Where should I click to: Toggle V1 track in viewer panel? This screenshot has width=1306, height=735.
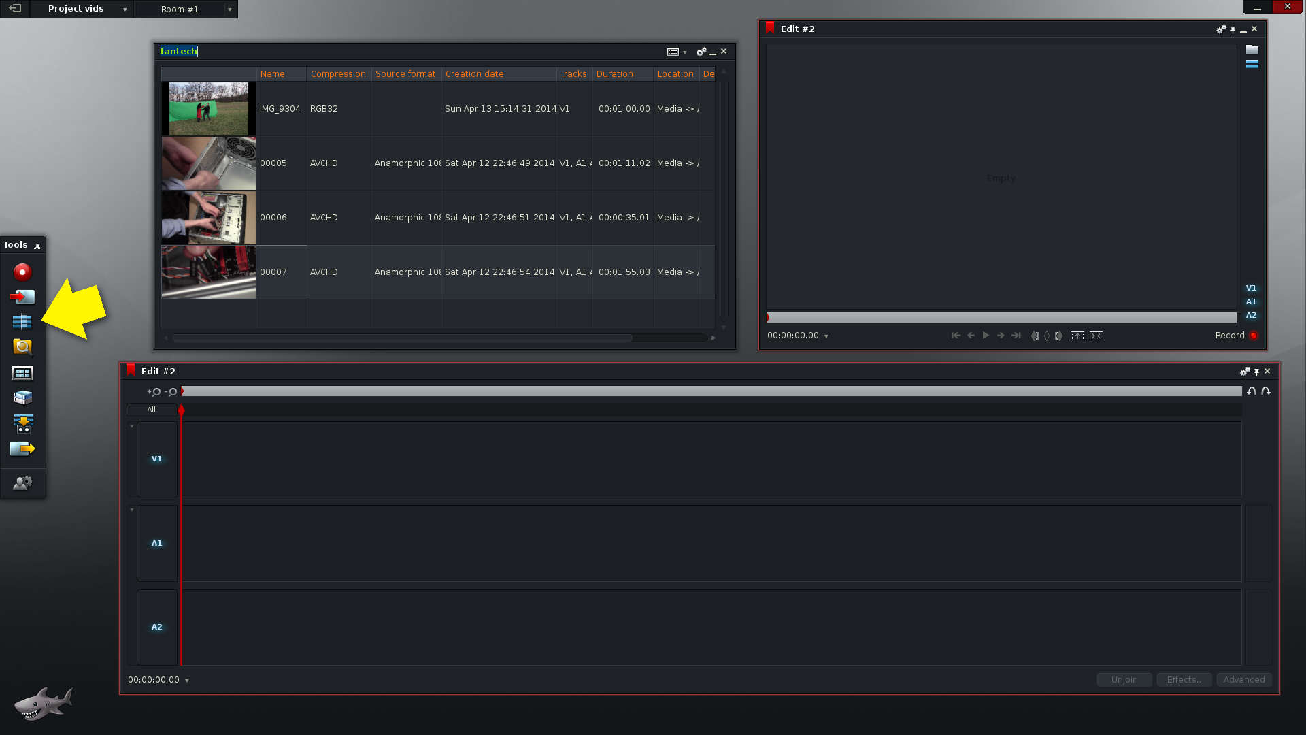pos(1251,289)
